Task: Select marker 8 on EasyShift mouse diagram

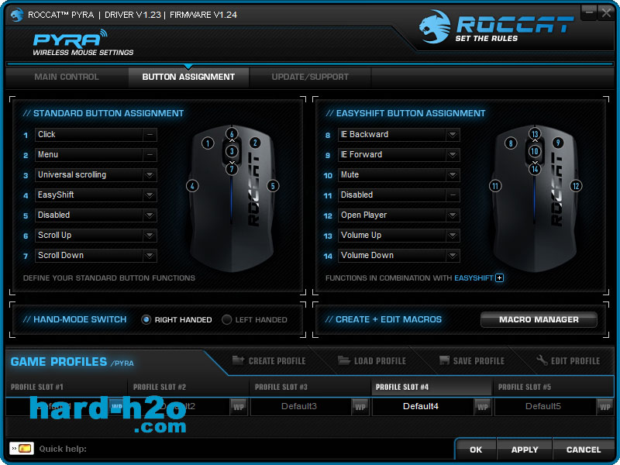Action: point(511,143)
